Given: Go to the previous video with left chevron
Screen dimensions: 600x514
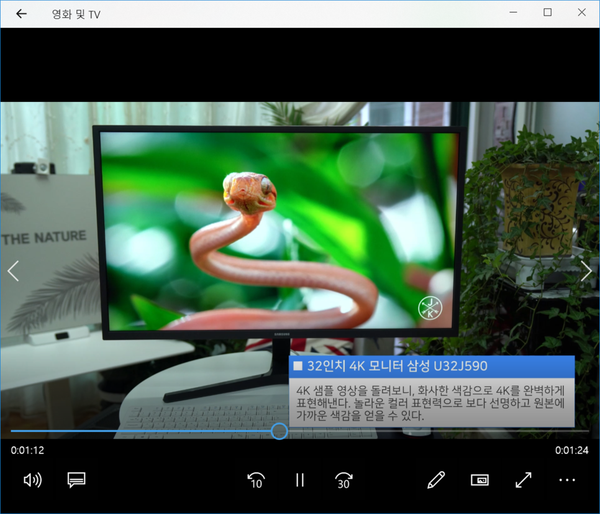Looking at the screenshot, I should [13, 271].
